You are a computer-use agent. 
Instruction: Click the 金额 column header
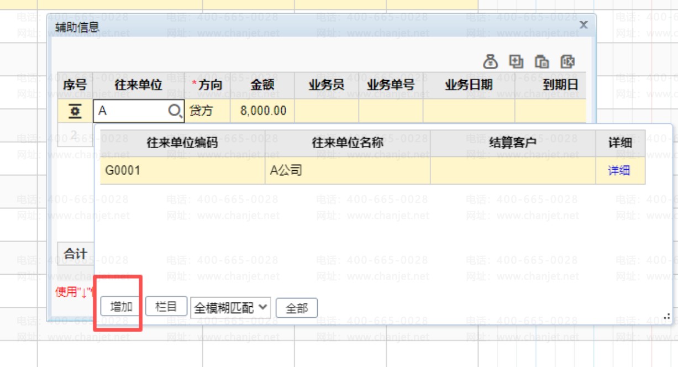tap(262, 85)
